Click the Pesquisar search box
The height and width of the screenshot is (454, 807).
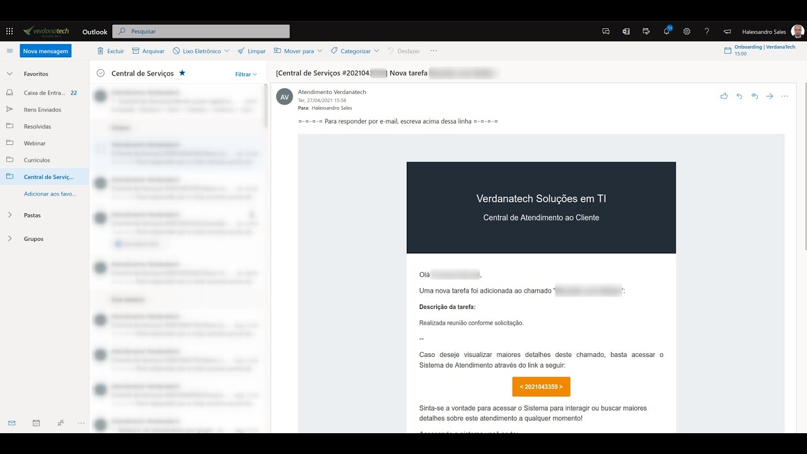click(201, 31)
